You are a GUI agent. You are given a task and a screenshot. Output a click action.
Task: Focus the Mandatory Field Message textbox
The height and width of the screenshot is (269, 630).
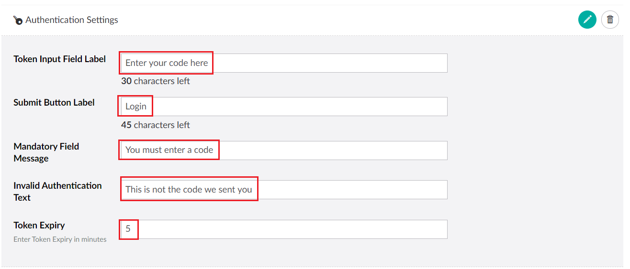pyautogui.click(x=330, y=150)
